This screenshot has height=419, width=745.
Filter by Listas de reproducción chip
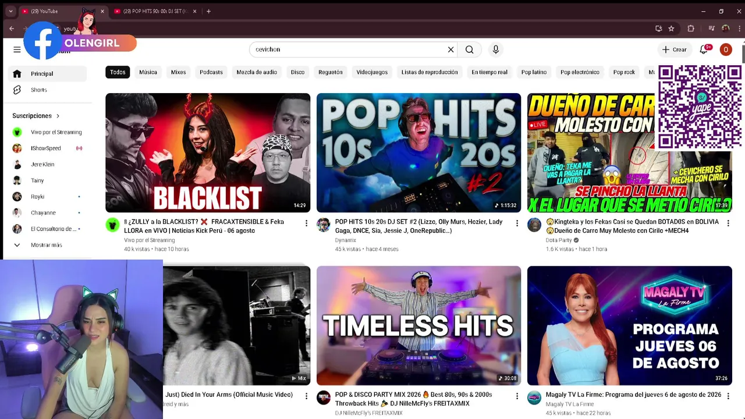pyautogui.click(x=430, y=72)
